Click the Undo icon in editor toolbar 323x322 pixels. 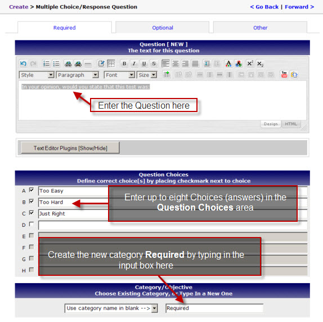pyautogui.click(x=23, y=64)
